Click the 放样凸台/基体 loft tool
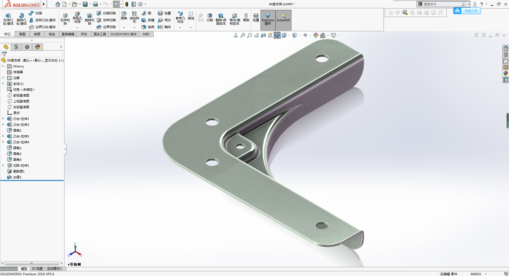The image size is (509, 276). pos(42,20)
